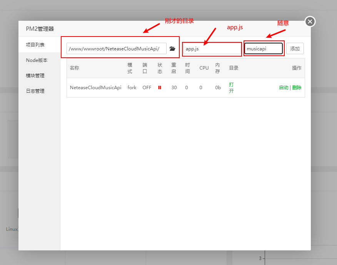
Task: Click the red stopped status indicator for NeteaseCloudMusicApi
Action: click(159, 87)
